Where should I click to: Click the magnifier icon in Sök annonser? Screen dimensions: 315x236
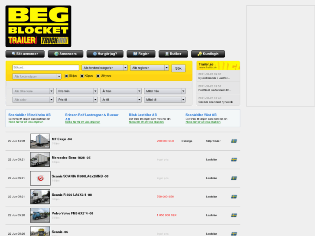[x=14, y=54]
